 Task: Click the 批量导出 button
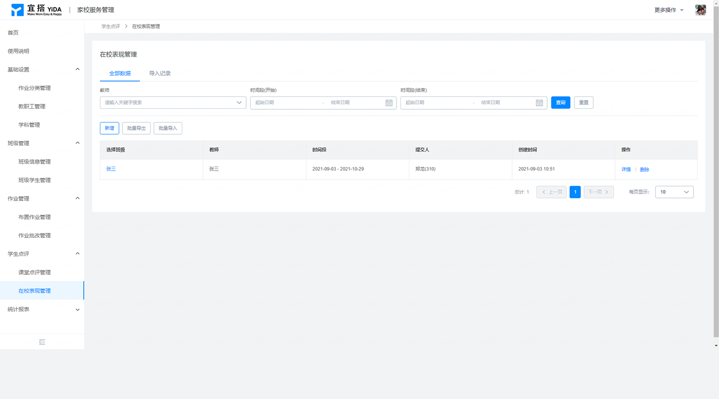(x=136, y=128)
